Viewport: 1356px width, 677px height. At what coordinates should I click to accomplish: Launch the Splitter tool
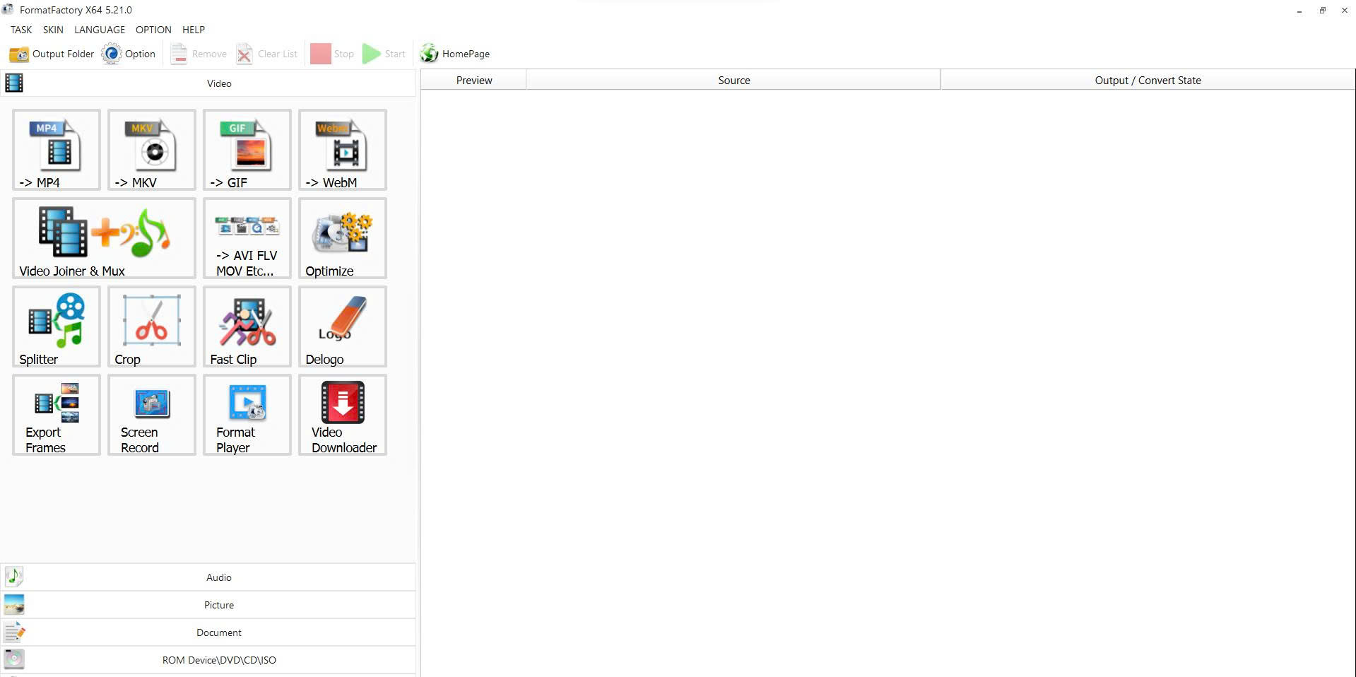(x=57, y=326)
